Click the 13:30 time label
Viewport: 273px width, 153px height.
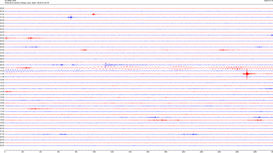click(x=2, y=89)
